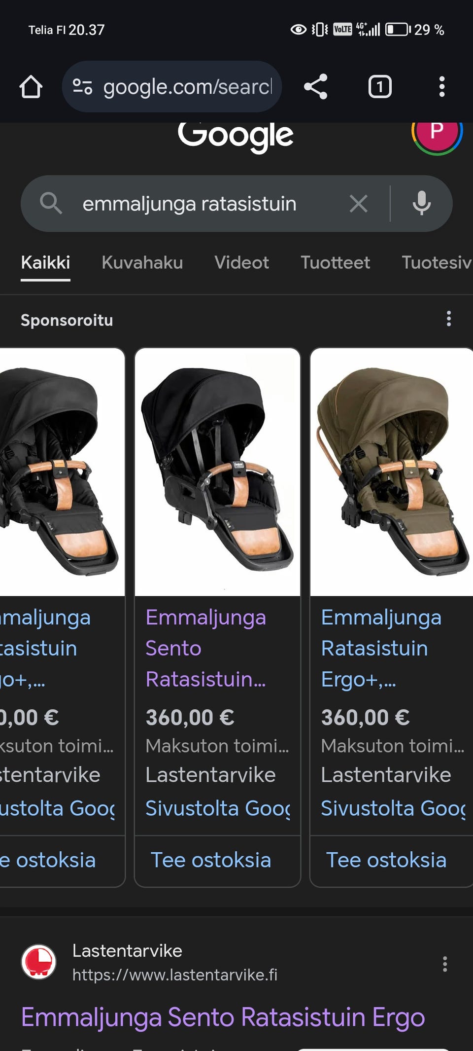This screenshot has height=1051, width=473.
Task: Tap the share icon
Action: (315, 87)
